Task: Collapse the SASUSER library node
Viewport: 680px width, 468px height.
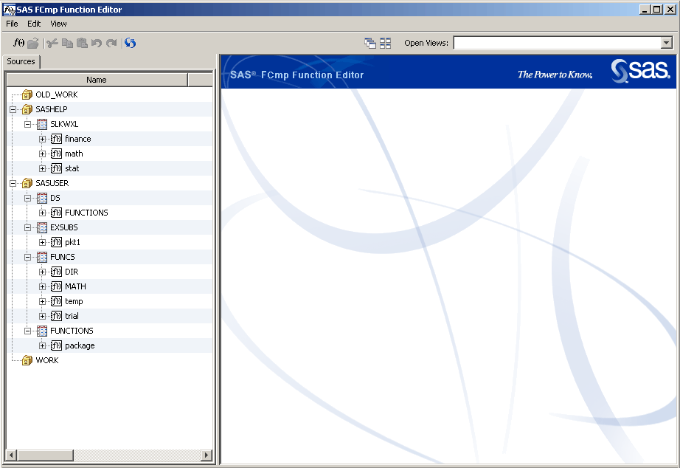Action: 14,182
